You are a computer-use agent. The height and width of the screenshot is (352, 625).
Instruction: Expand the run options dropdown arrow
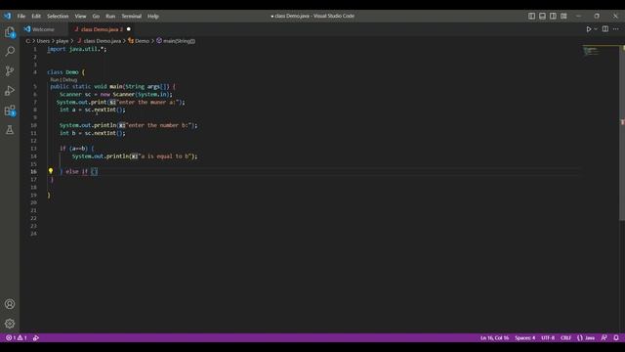pyautogui.click(x=596, y=29)
